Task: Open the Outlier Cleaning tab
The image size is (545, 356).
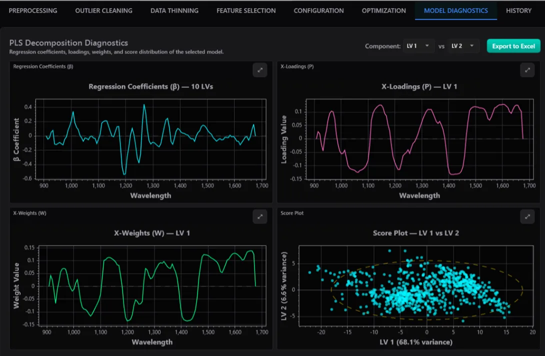Action: tap(103, 11)
